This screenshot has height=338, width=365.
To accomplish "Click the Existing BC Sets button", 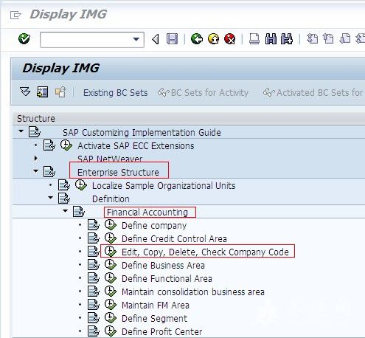I will 116,93.
